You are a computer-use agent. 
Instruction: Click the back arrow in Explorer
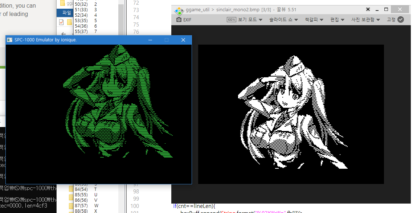64,34
